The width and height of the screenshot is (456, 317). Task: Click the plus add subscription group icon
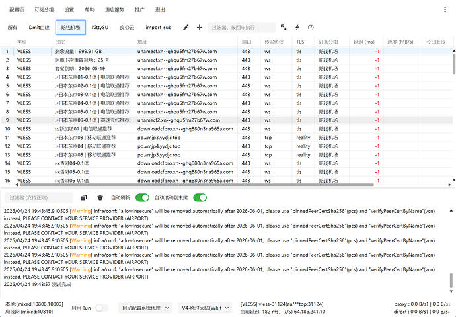199,28
